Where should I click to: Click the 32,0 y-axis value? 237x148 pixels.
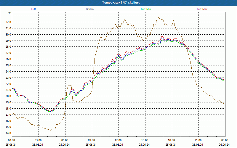click(9, 22)
